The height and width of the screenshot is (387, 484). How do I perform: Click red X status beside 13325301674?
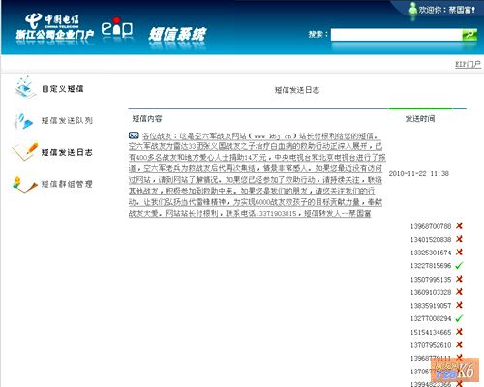pyautogui.click(x=459, y=253)
